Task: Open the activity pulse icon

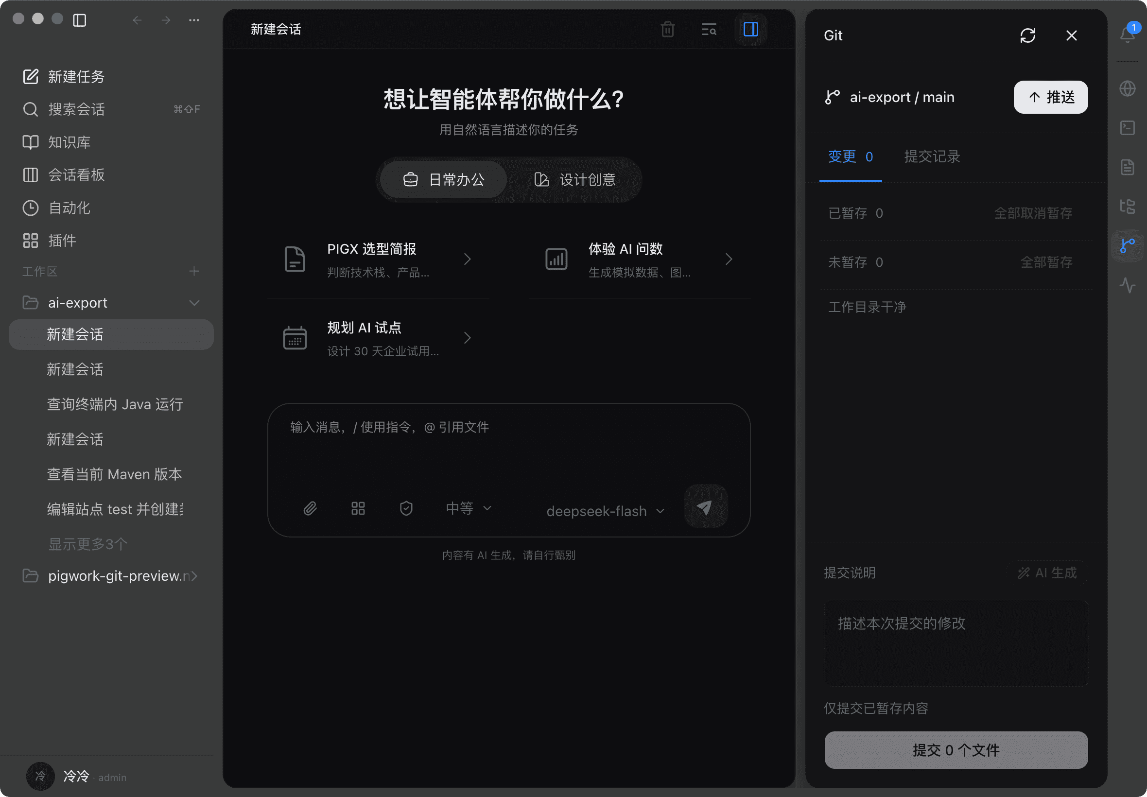Action: pos(1127,285)
